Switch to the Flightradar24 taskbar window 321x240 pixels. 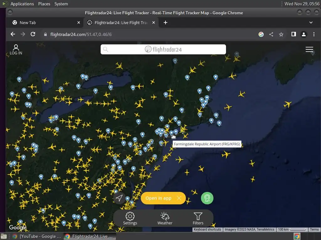[x=89, y=236]
